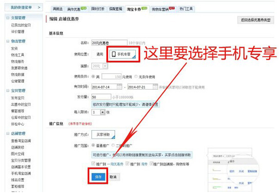The height and width of the screenshot is (193, 279).
Task: Collapse the 店铺管理 sidebar section icon
Action: coord(8,133)
